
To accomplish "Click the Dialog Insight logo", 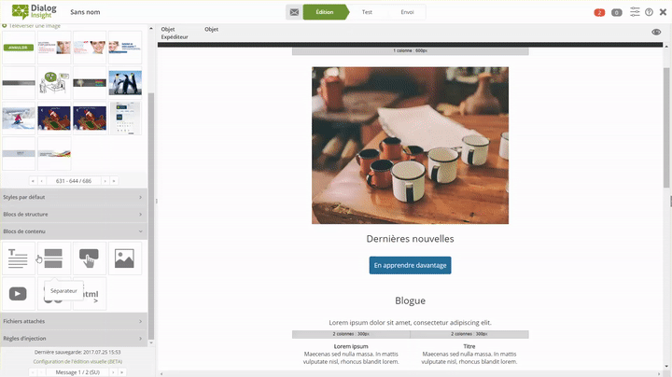I will (x=34, y=11).
